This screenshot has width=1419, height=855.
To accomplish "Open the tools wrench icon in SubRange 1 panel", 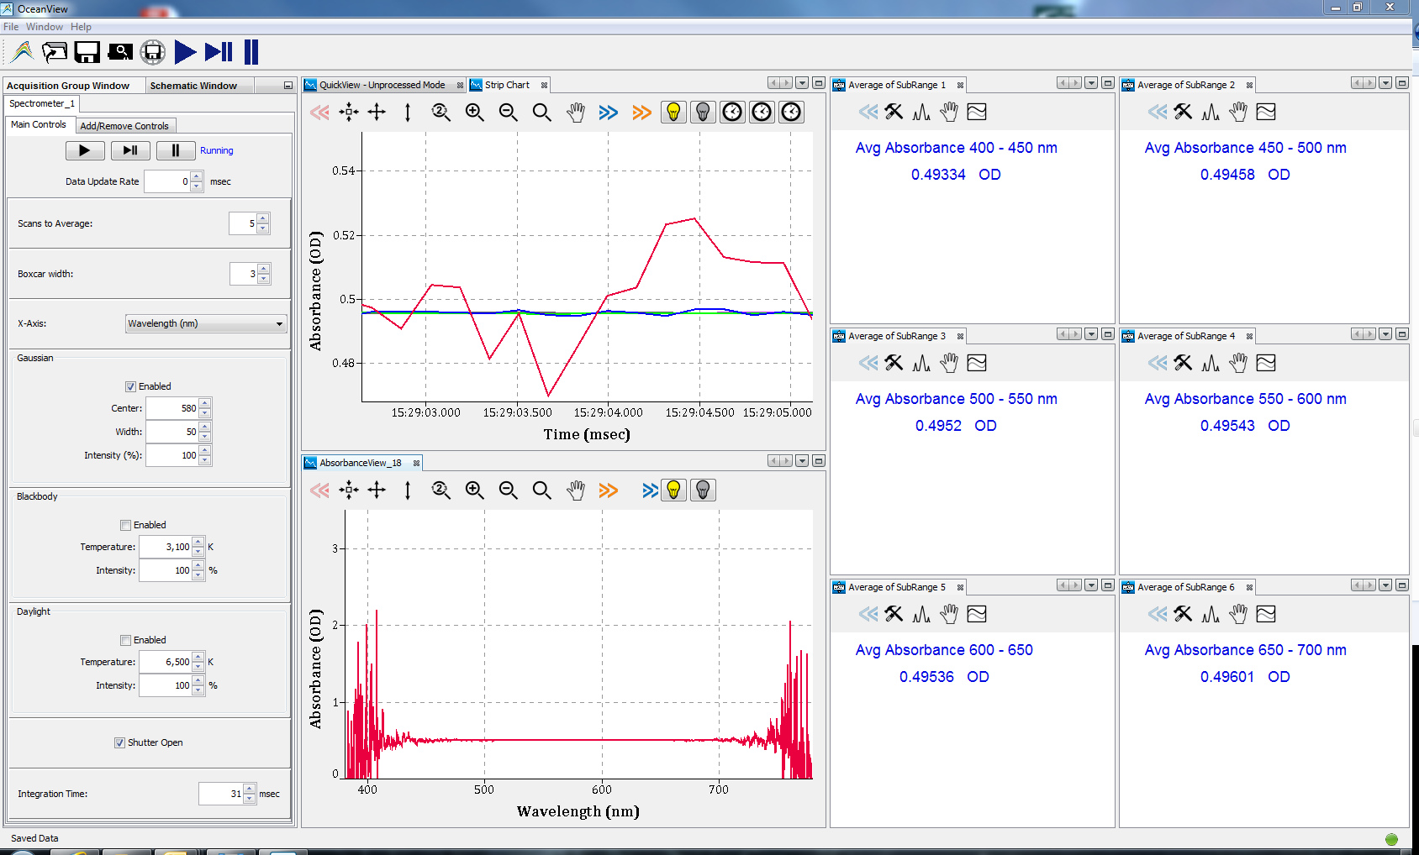I will (894, 112).
